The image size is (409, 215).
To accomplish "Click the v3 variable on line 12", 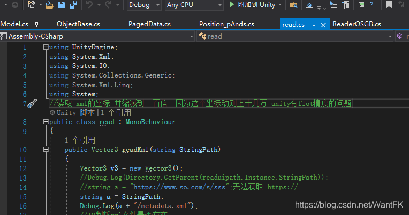I will tap(114, 168).
